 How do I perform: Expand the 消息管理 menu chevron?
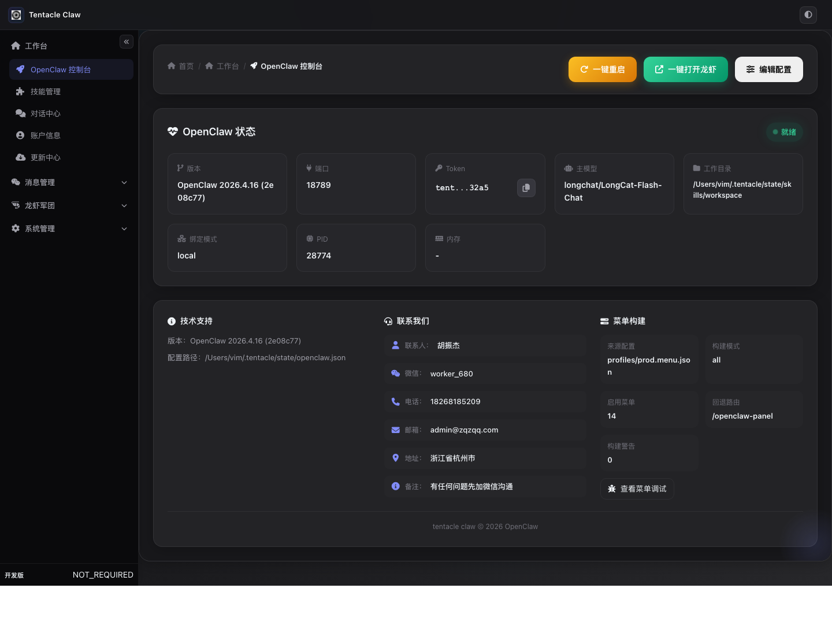(124, 182)
